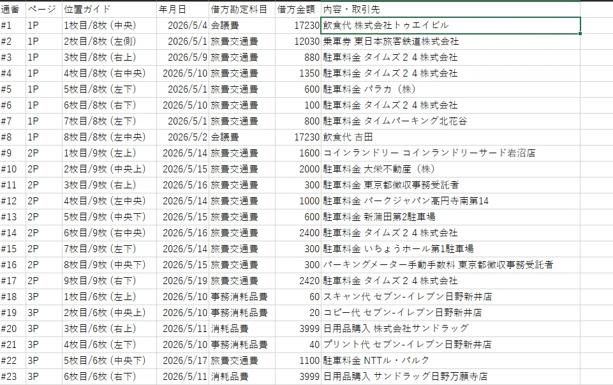Click cell 駐車料金 大栄不動産（株）
The width and height of the screenshot is (613, 385).
450,169
